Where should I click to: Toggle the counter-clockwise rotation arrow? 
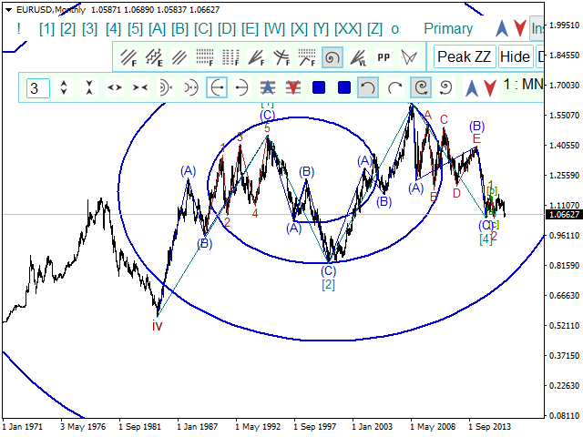368,88
